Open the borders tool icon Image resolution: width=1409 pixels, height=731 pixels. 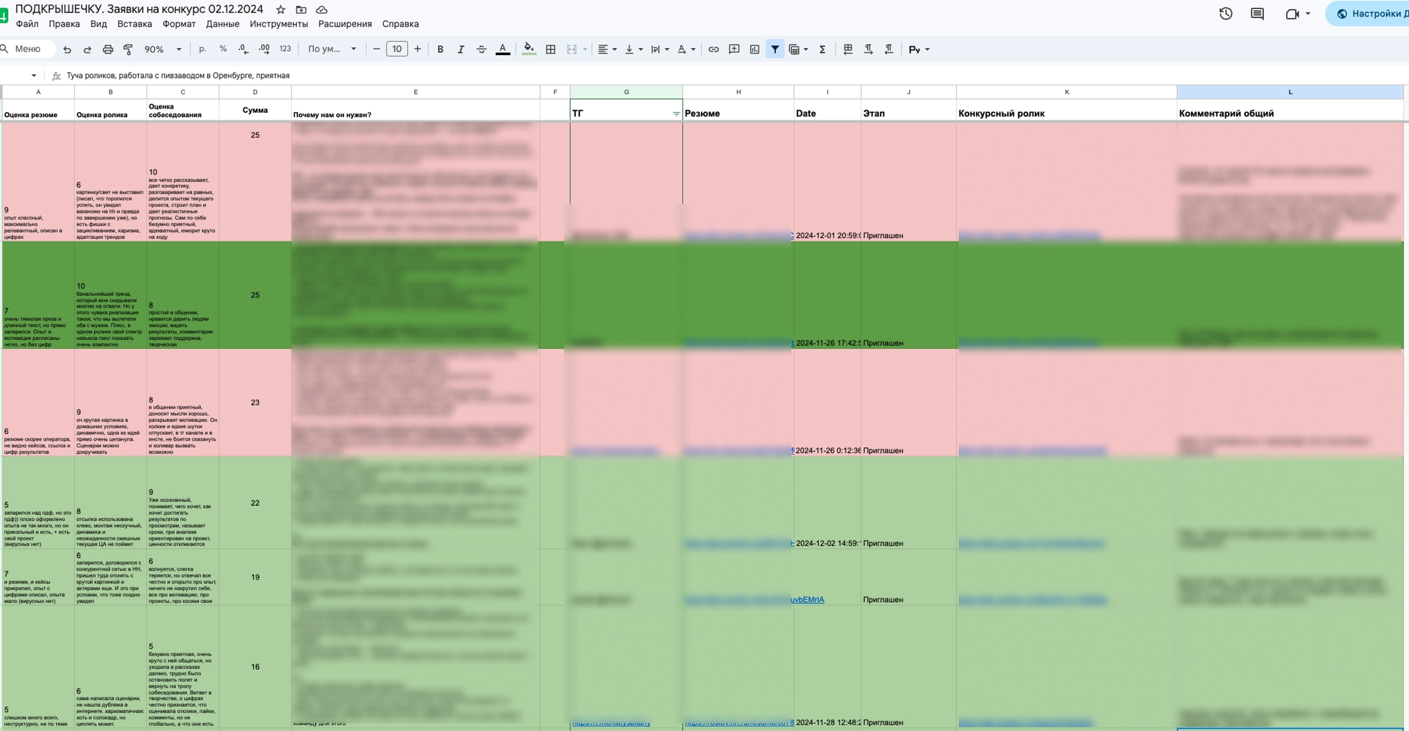pyautogui.click(x=550, y=50)
